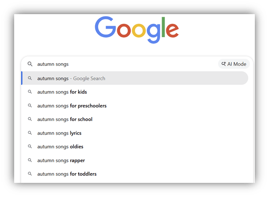Choose the "autumn songs lyrics" suggestion
269x197 pixels.
[x=59, y=133]
